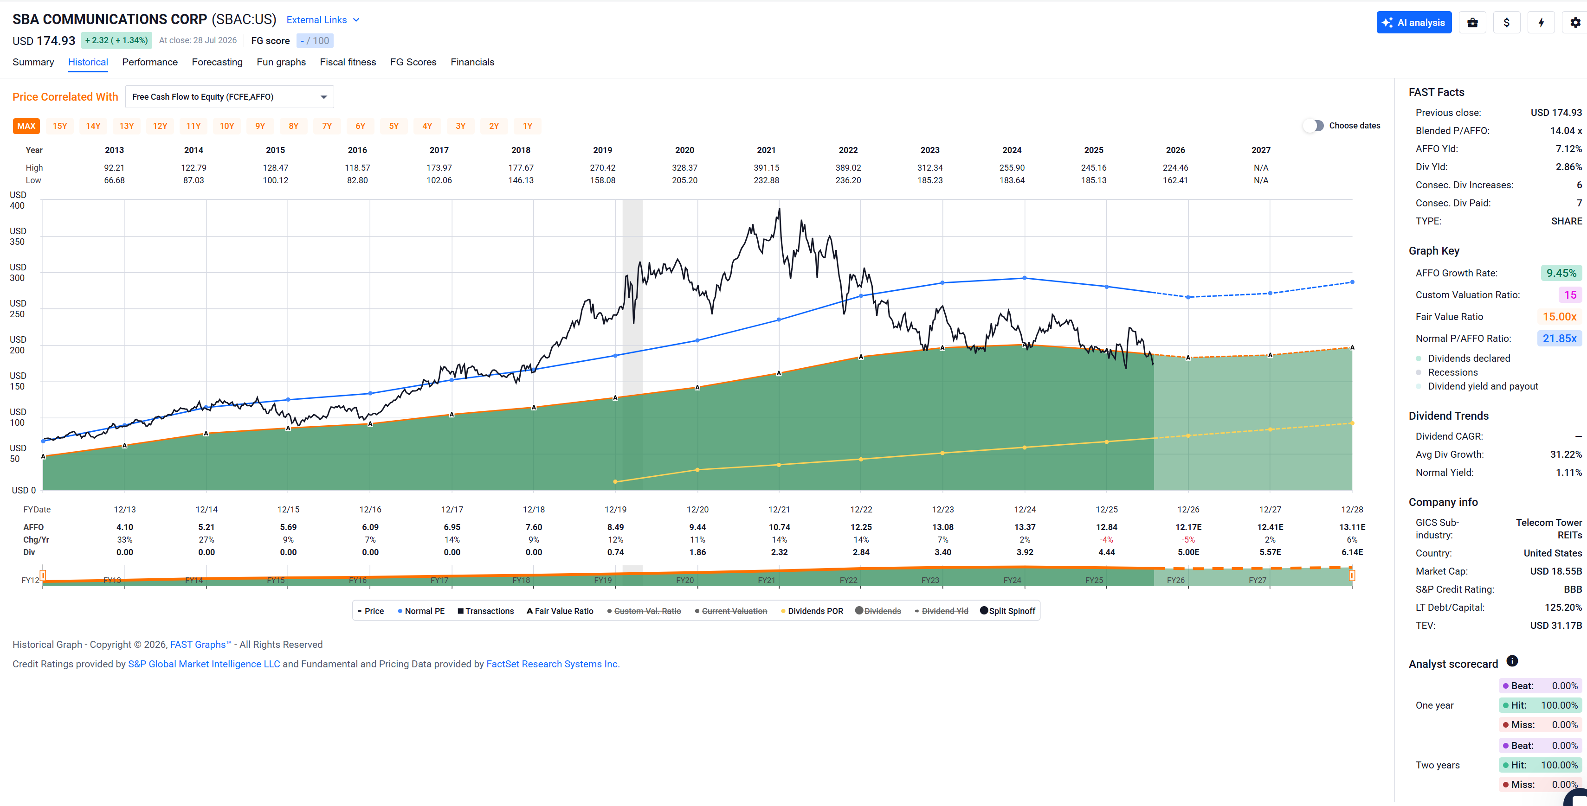This screenshot has width=1587, height=806.
Task: Click the Custom Valuation Ratio field
Action: [1570, 295]
